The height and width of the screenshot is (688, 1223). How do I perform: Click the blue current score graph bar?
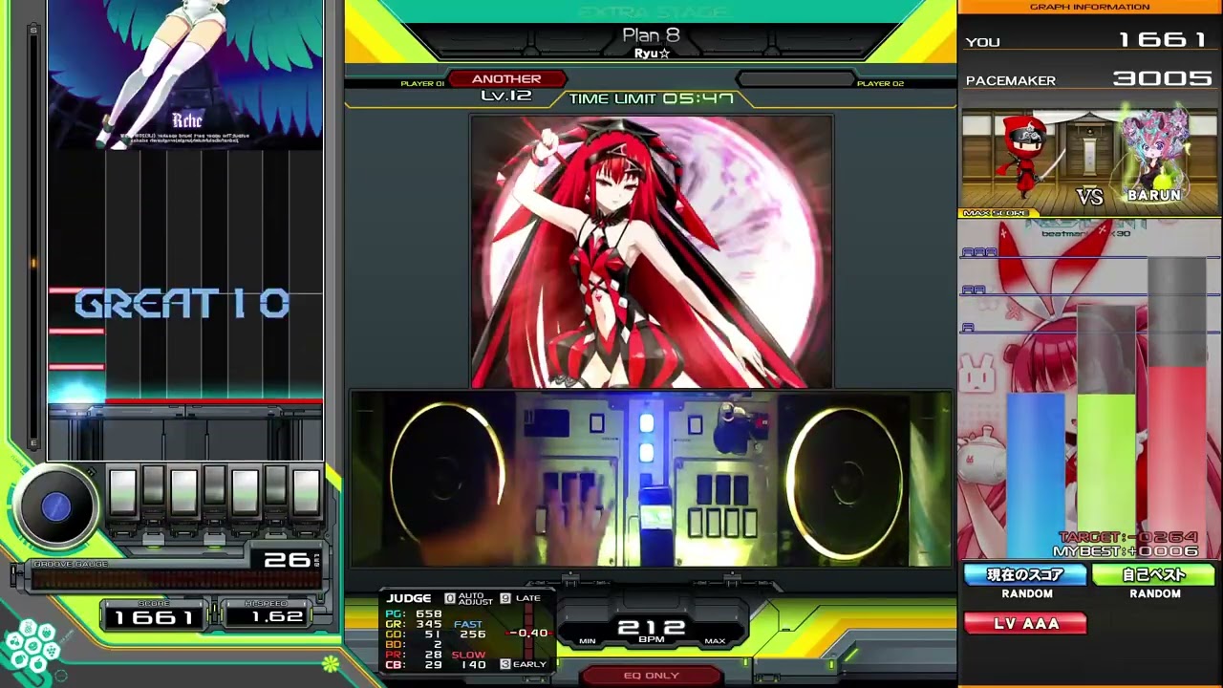pos(1035,475)
